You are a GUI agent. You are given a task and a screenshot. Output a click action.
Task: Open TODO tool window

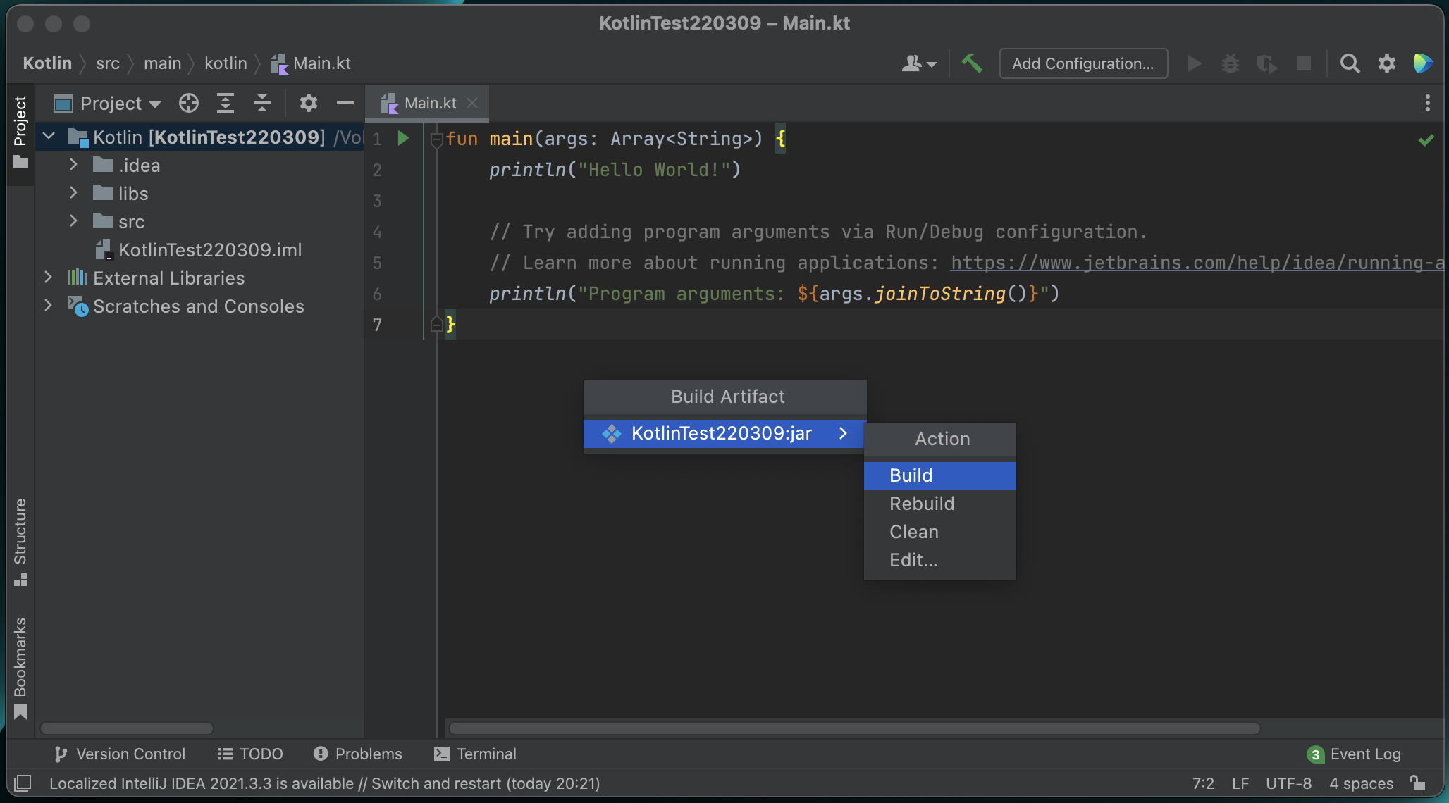tap(251, 754)
